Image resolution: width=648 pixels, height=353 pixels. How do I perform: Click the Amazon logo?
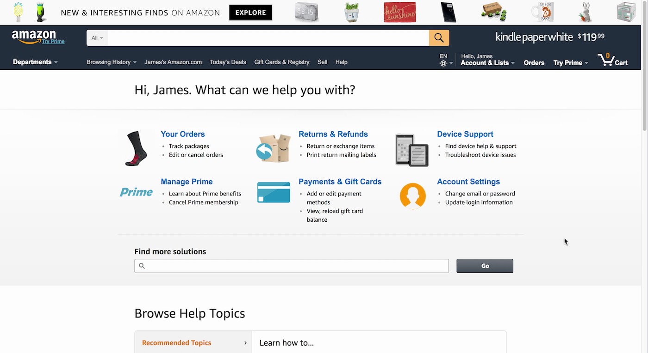(34, 37)
